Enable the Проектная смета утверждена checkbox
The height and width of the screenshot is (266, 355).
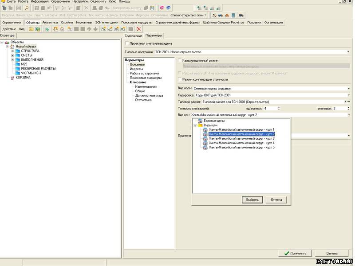click(x=127, y=43)
